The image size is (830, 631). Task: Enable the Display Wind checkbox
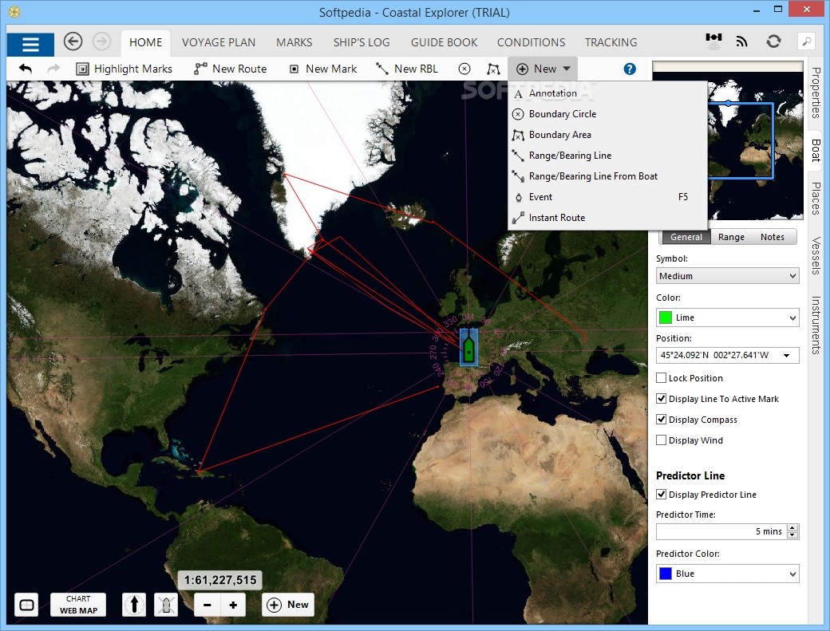point(661,440)
